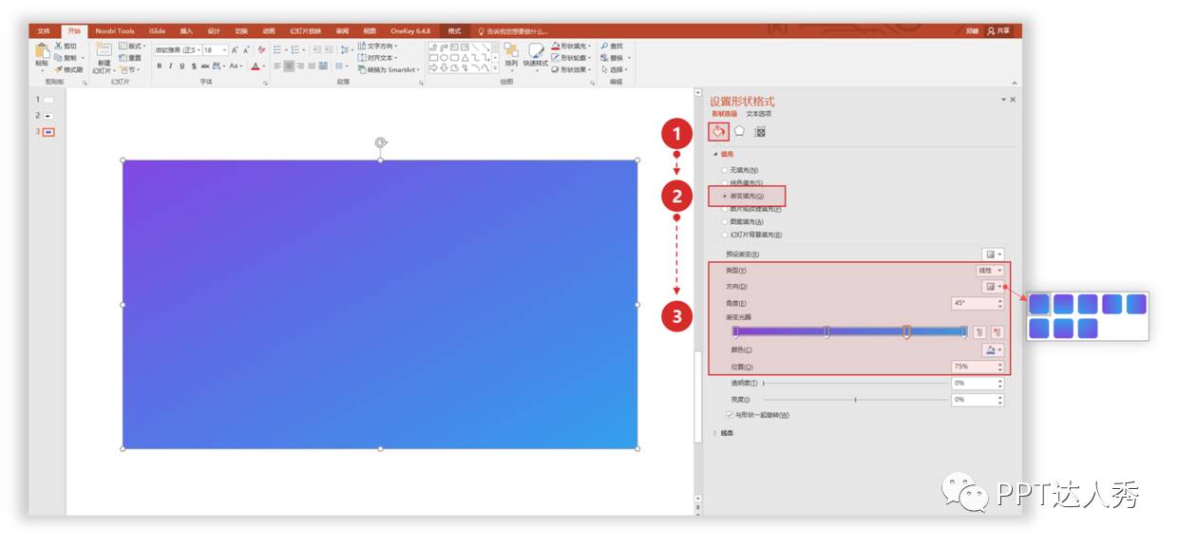Select the Solid fill (纯色填充) radio button
1178x547 pixels.
tap(725, 182)
